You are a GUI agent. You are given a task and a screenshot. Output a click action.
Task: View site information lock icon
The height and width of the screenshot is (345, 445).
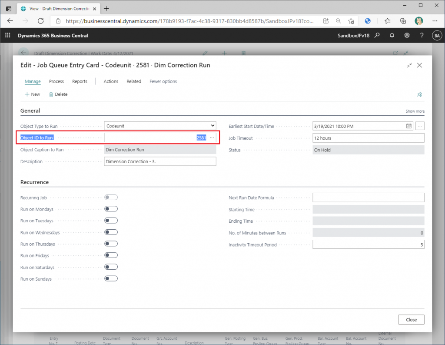coord(58,21)
